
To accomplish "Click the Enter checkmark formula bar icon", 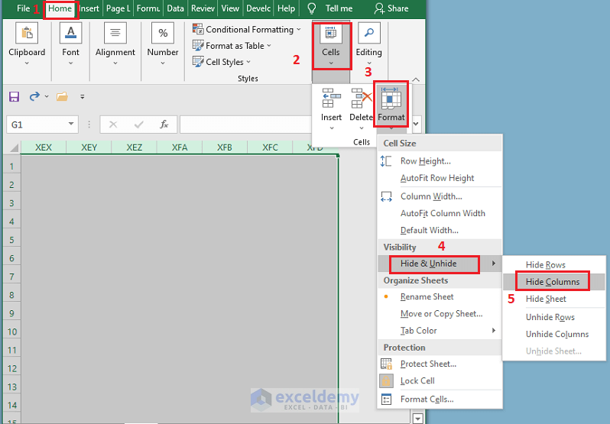I will pos(138,125).
